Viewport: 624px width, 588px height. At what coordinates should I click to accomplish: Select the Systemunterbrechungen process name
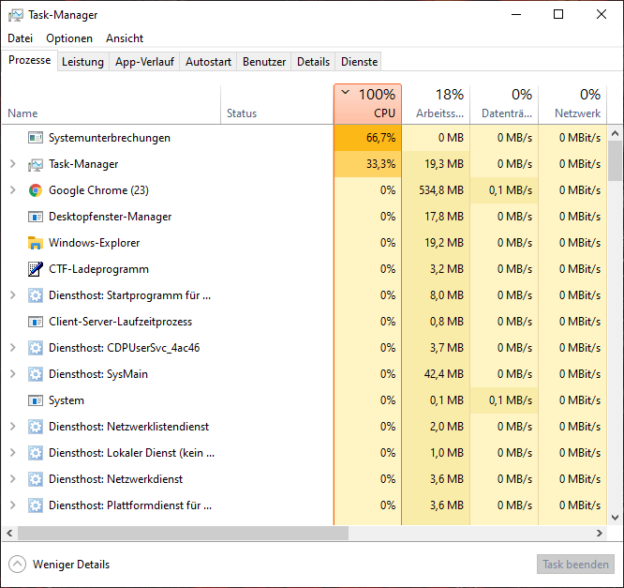point(110,138)
